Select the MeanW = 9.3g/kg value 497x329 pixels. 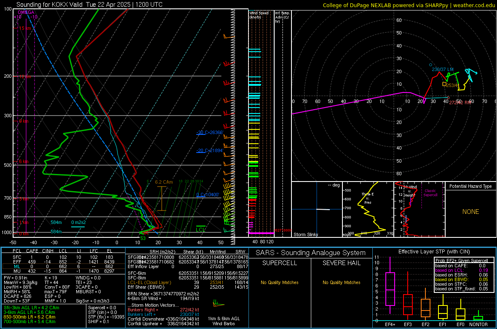tap(20, 282)
